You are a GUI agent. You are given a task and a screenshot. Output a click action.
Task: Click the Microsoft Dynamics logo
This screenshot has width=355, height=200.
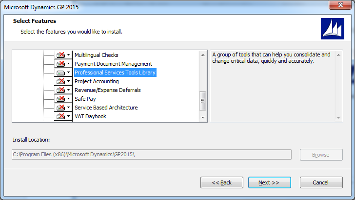pos(333,29)
